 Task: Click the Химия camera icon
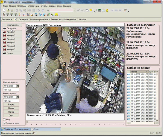pos(4,53)
